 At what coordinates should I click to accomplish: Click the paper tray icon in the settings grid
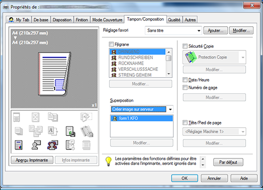click(17, 117)
